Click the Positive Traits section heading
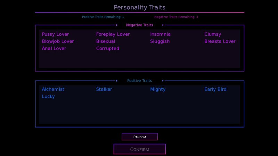This screenshot has width=278, height=156. [140, 81]
